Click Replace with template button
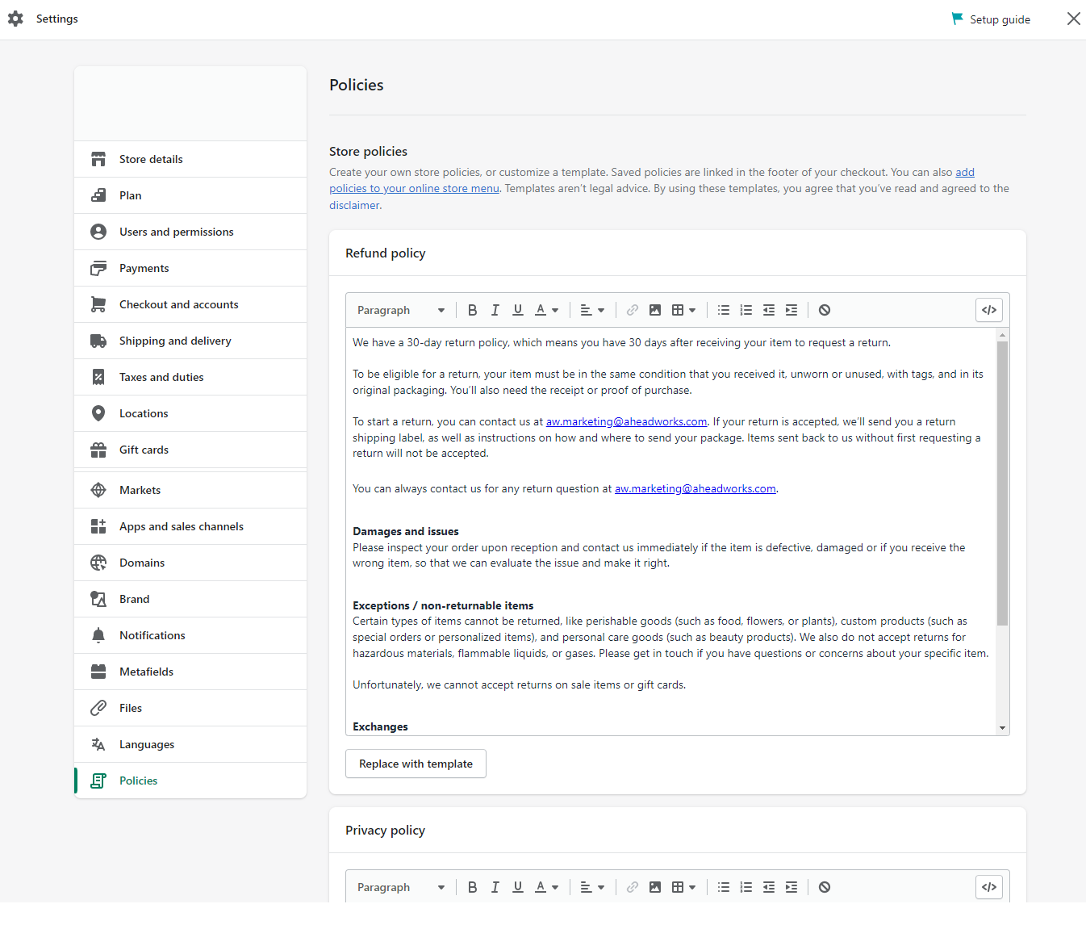Screen dimensions: 1086x925 point(416,764)
